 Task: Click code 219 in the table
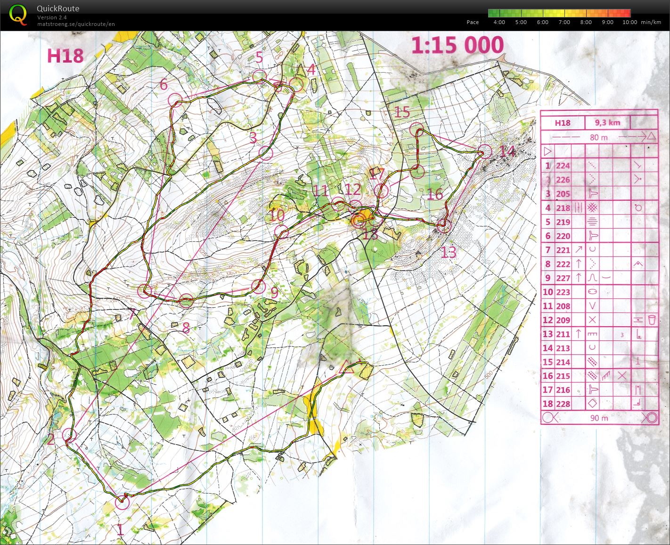[563, 222]
